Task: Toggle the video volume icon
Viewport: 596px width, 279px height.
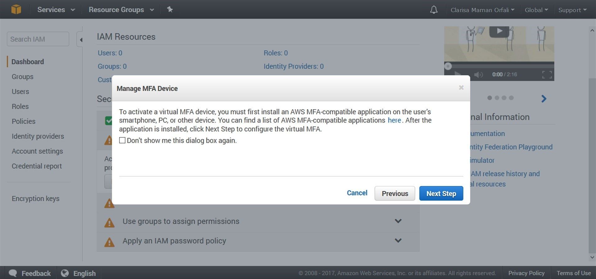Action: click(478, 74)
